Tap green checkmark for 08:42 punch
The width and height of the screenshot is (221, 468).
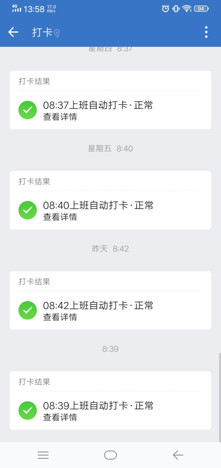28,310
